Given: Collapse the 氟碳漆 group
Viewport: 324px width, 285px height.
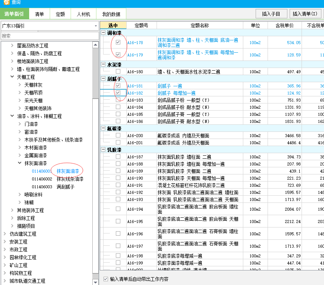Looking at the screenshot, I should (103, 128).
